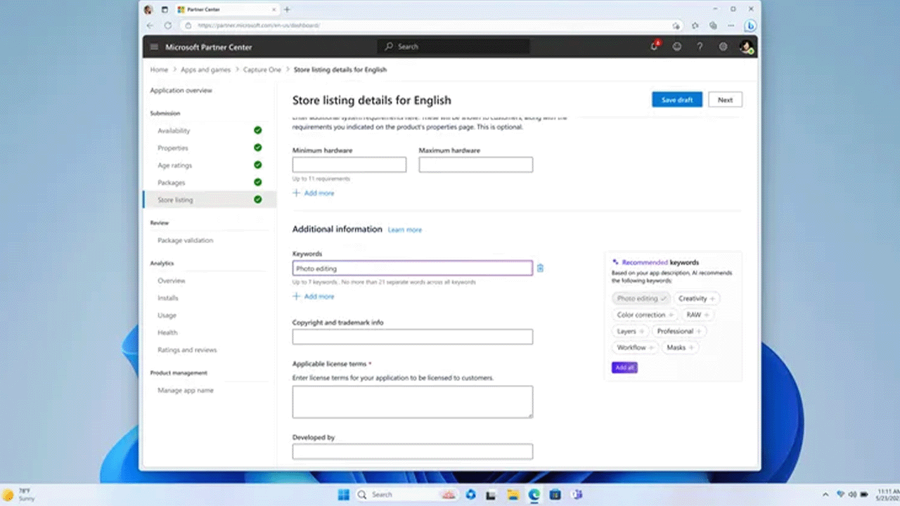Focus Copyright and trademark info field
The width and height of the screenshot is (900, 506).
coord(413,337)
